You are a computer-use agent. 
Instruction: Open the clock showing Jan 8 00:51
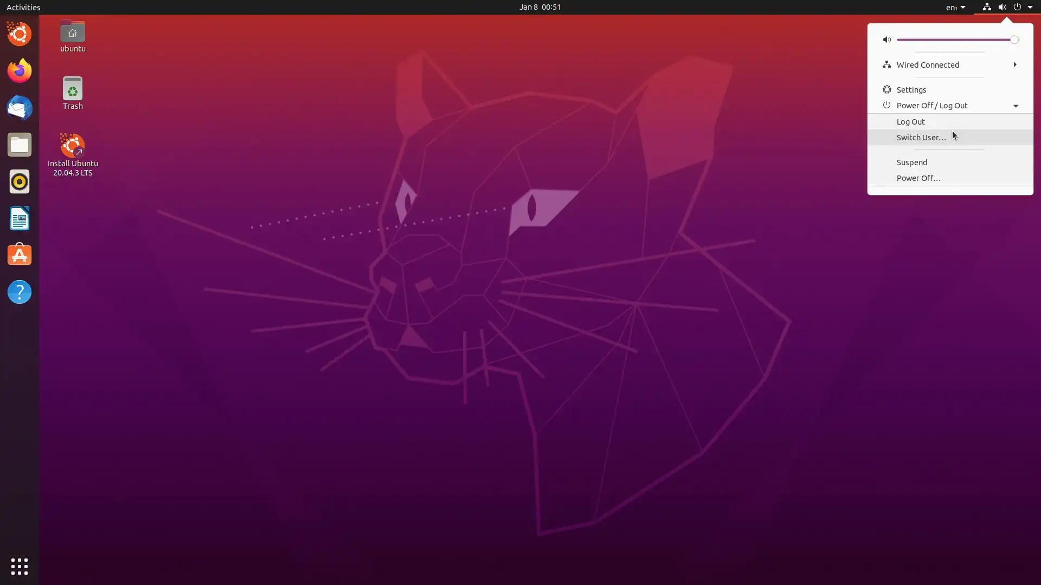tap(539, 7)
